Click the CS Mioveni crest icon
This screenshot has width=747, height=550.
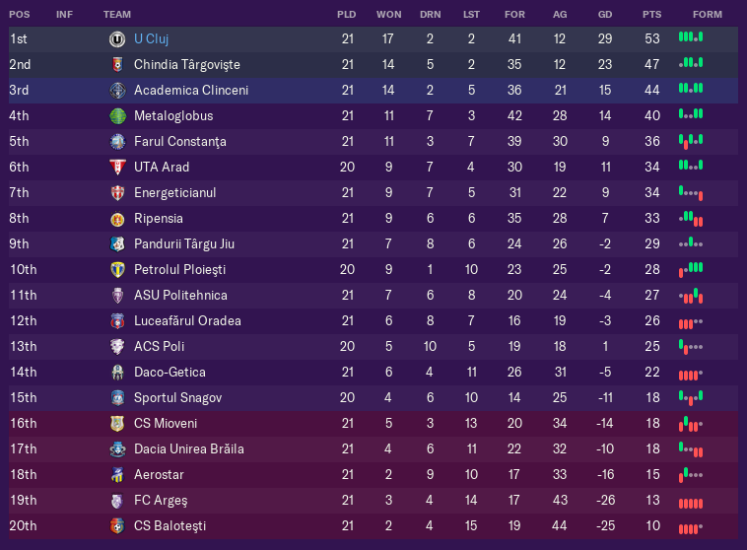(x=117, y=424)
